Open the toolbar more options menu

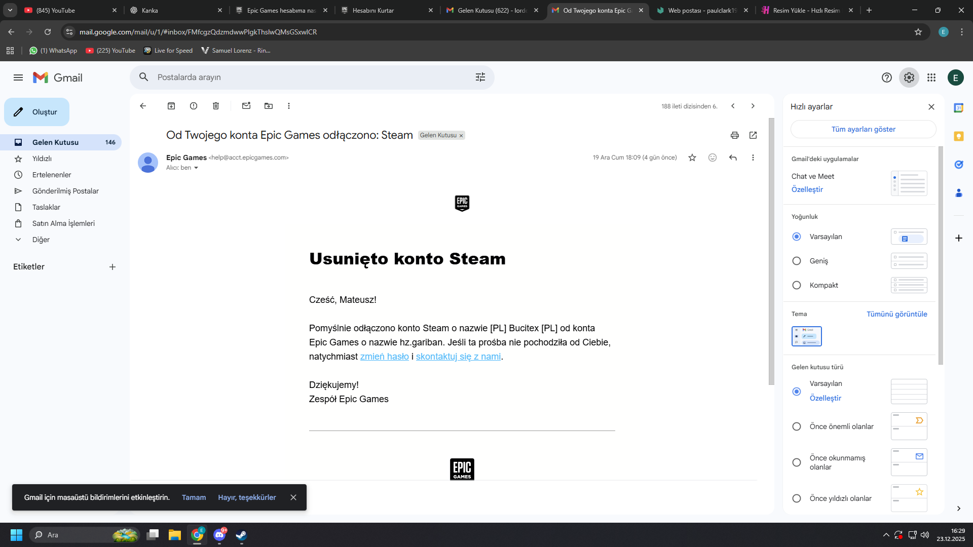click(x=289, y=106)
